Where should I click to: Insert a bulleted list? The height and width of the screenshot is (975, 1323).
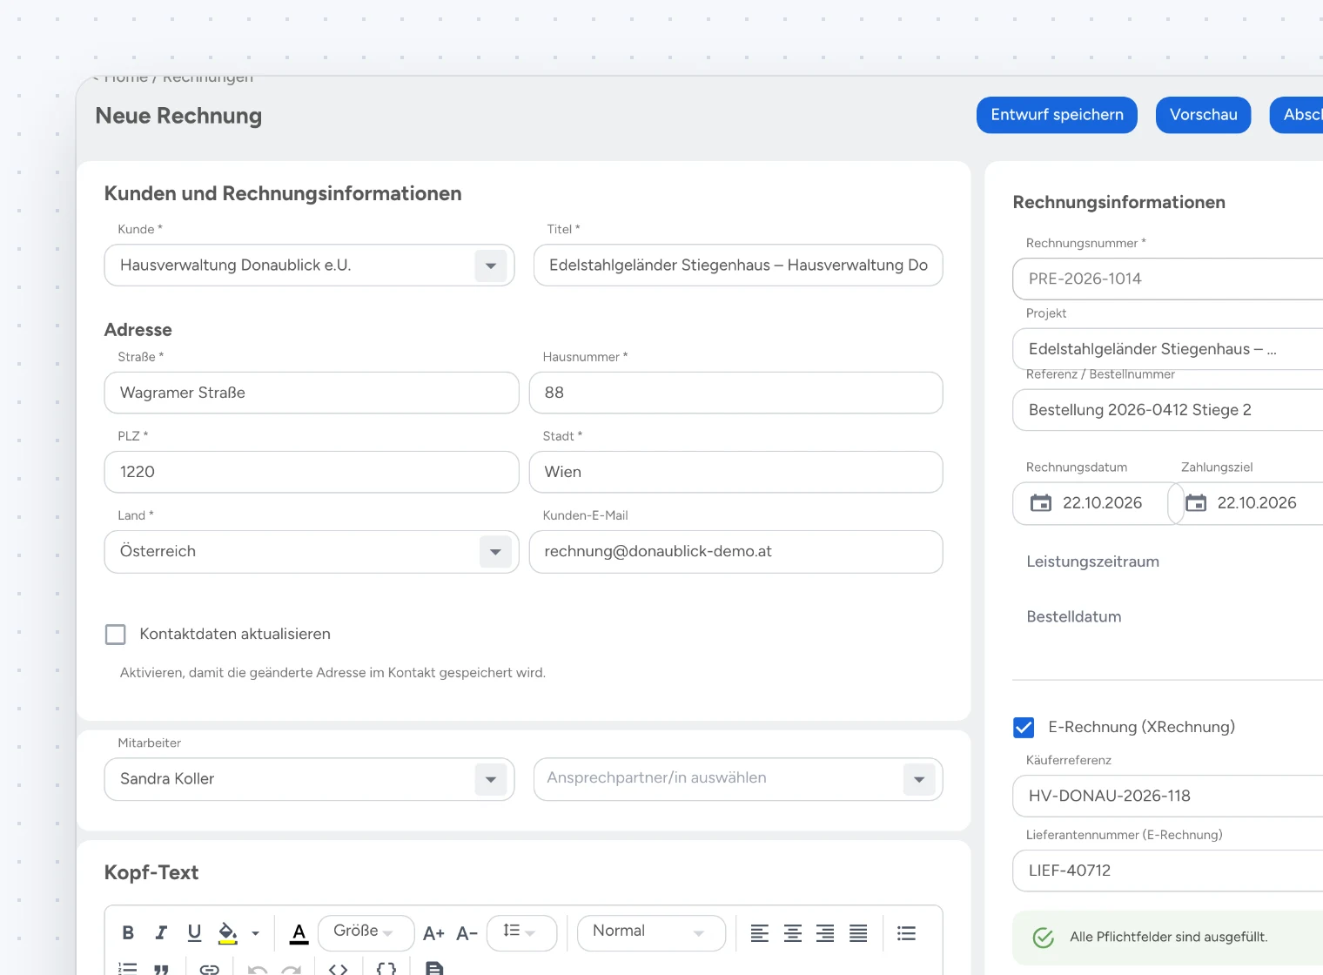pos(906,933)
